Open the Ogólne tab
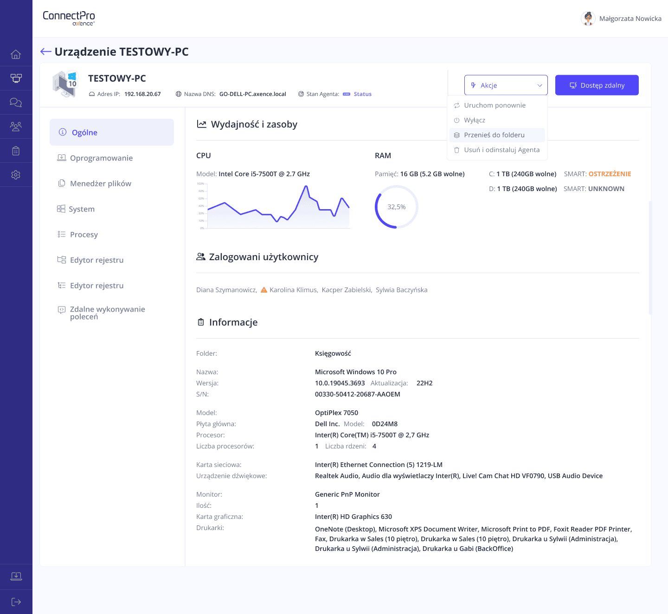The width and height of the screenshot is (668, 614). pos(112,132)
